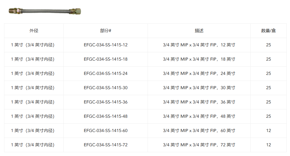Select part number EFGC-034-SS-1415-60
The height and width of the screenshot is (156, 290).
tap(106, 131)
